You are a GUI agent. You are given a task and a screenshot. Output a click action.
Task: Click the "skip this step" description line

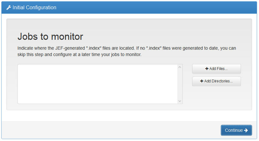coord(79,54)
